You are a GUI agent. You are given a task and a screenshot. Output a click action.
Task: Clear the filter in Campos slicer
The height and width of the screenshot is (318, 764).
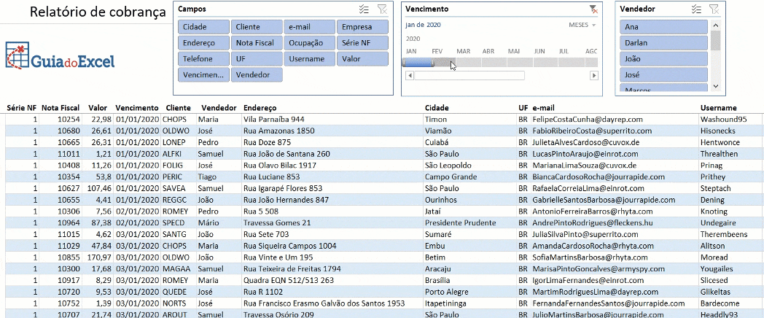coord(382,9)
